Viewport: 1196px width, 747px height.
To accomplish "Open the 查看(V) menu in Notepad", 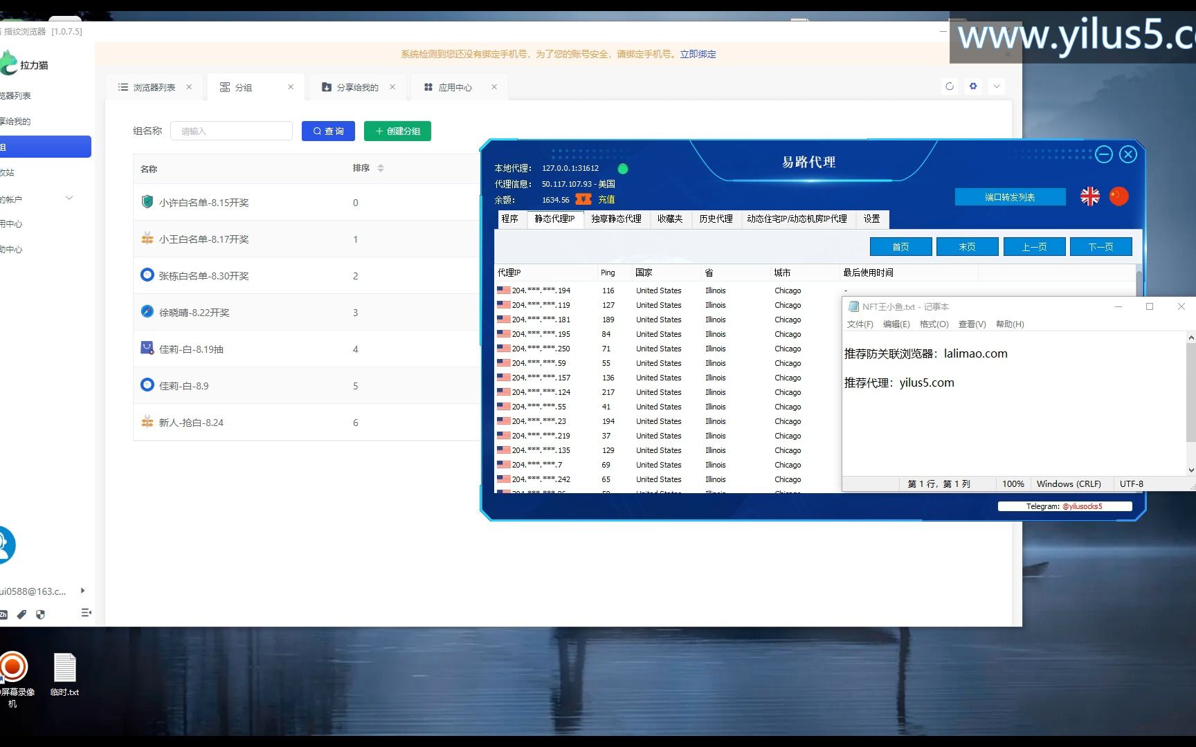I will click(972, 324).
